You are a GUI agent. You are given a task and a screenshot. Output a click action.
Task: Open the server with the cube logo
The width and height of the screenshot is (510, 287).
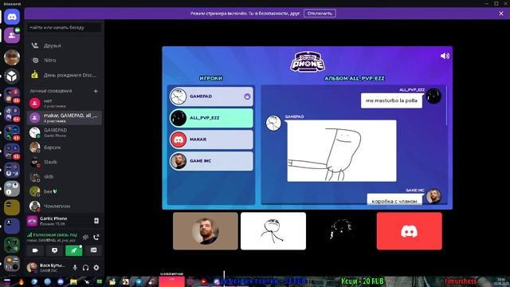12,77
